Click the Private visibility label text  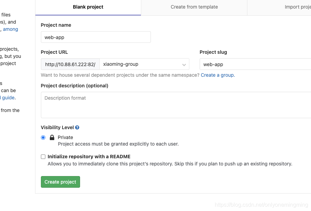coord(65,137)
